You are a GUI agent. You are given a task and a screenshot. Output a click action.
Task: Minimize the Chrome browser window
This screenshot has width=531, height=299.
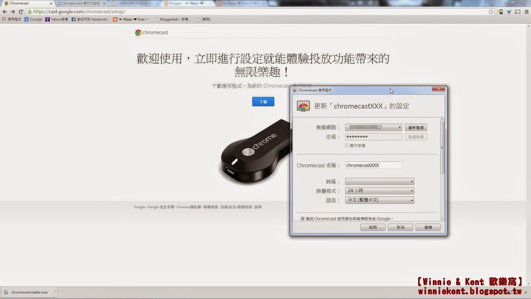[x=505, y=2]
